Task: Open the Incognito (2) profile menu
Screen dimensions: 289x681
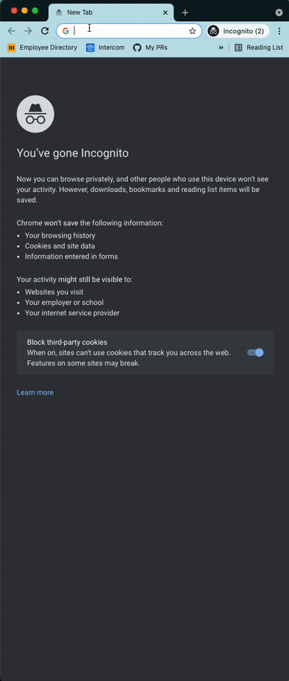Action: pos(238,31)
